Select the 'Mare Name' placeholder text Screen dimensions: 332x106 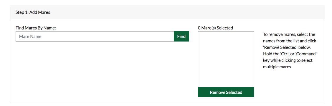tap(30, 37)
